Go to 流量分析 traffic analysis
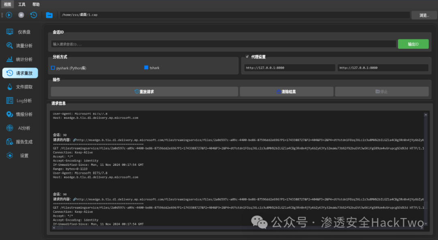 (20, 45)
